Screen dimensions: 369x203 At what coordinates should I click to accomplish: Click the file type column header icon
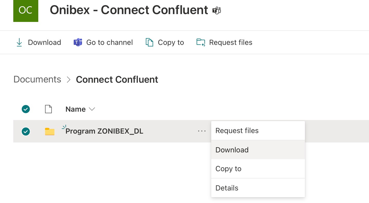(48, 109)
